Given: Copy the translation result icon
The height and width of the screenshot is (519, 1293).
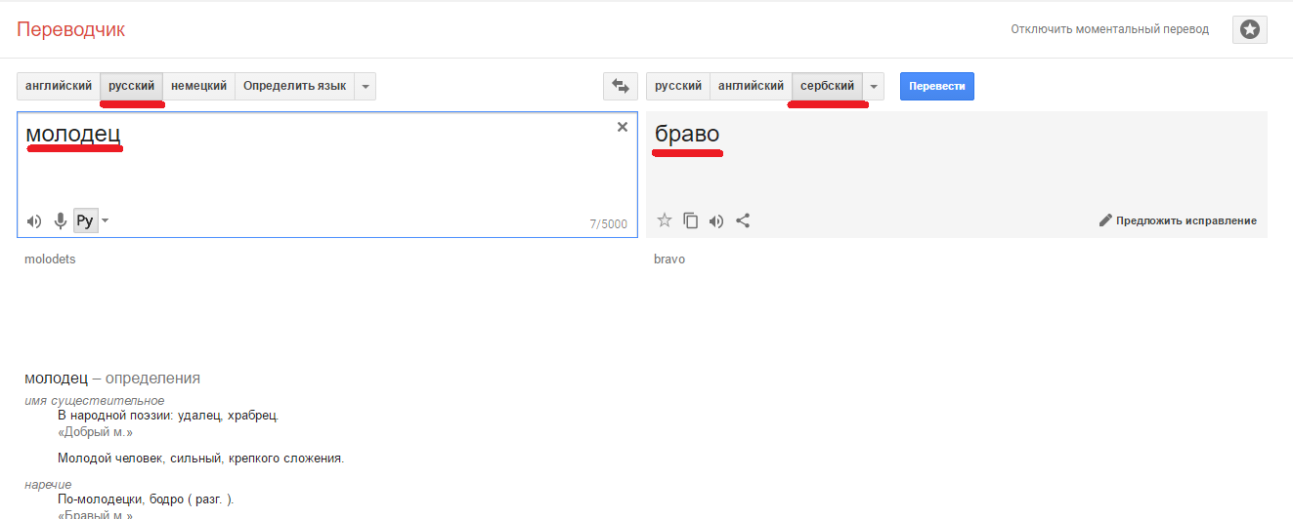Looking at the screenshot, I should point(691,220).
